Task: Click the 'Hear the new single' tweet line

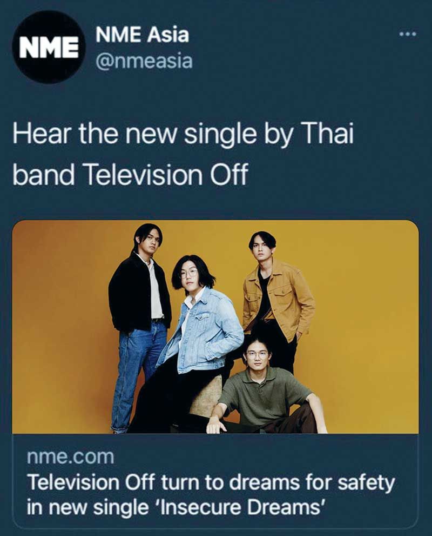Action: tap(183, 134)
